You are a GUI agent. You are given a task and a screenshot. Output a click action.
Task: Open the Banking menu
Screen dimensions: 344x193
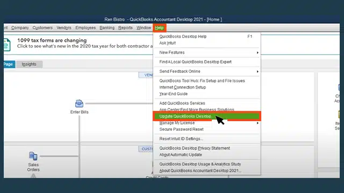point(107,28)
